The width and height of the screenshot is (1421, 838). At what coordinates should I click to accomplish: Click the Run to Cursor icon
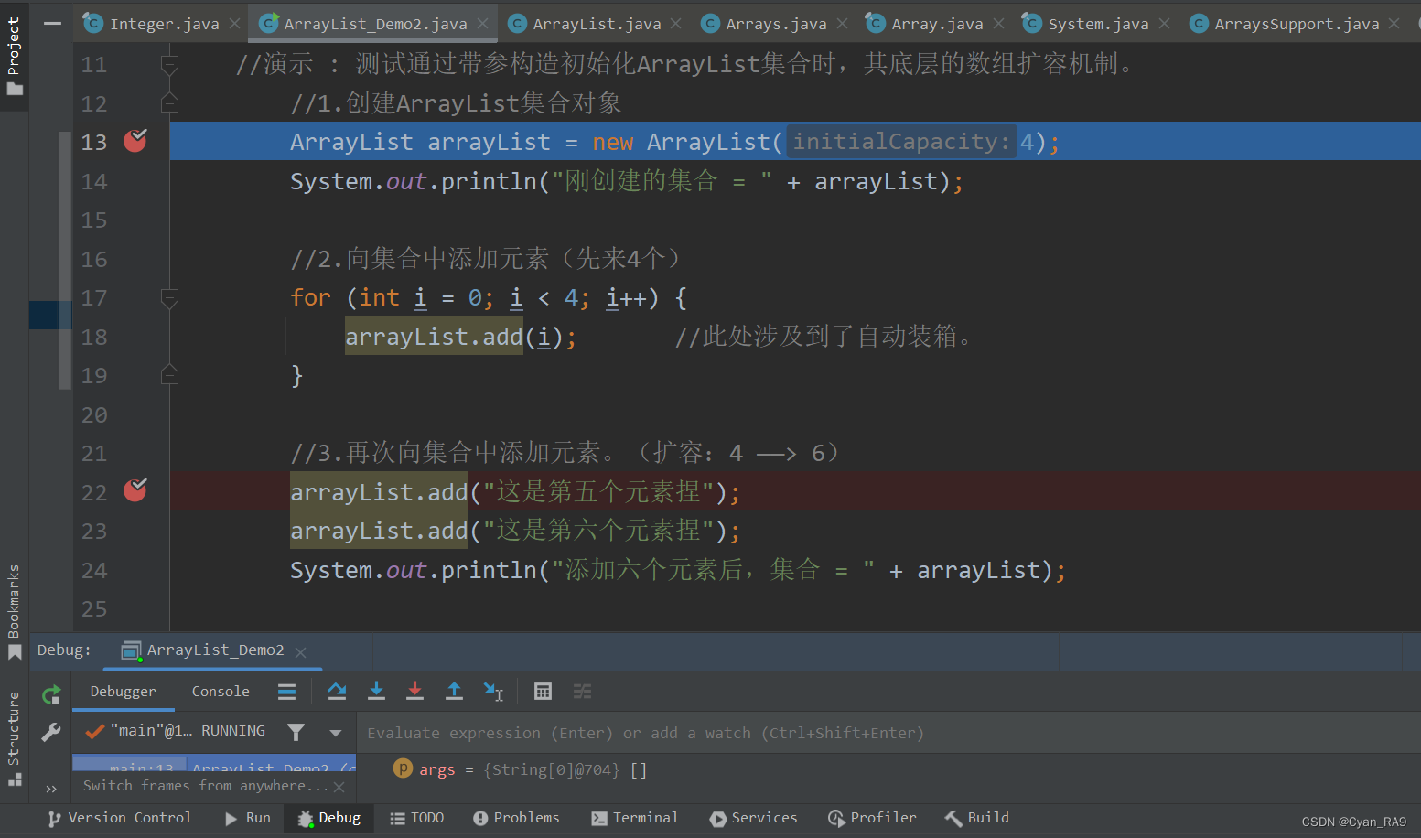click(x=493, y=692)
